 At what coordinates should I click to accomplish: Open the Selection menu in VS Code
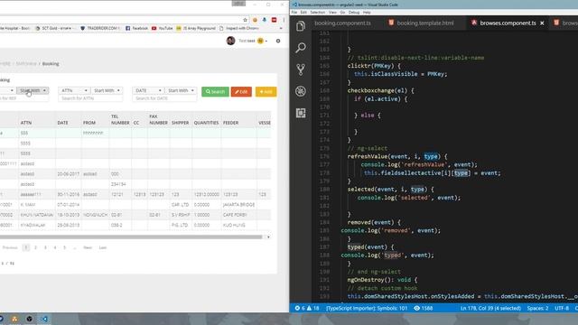317,12
